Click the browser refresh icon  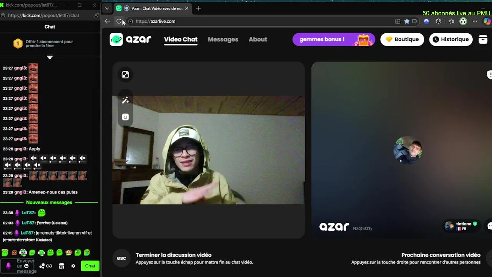pos(119,21)
